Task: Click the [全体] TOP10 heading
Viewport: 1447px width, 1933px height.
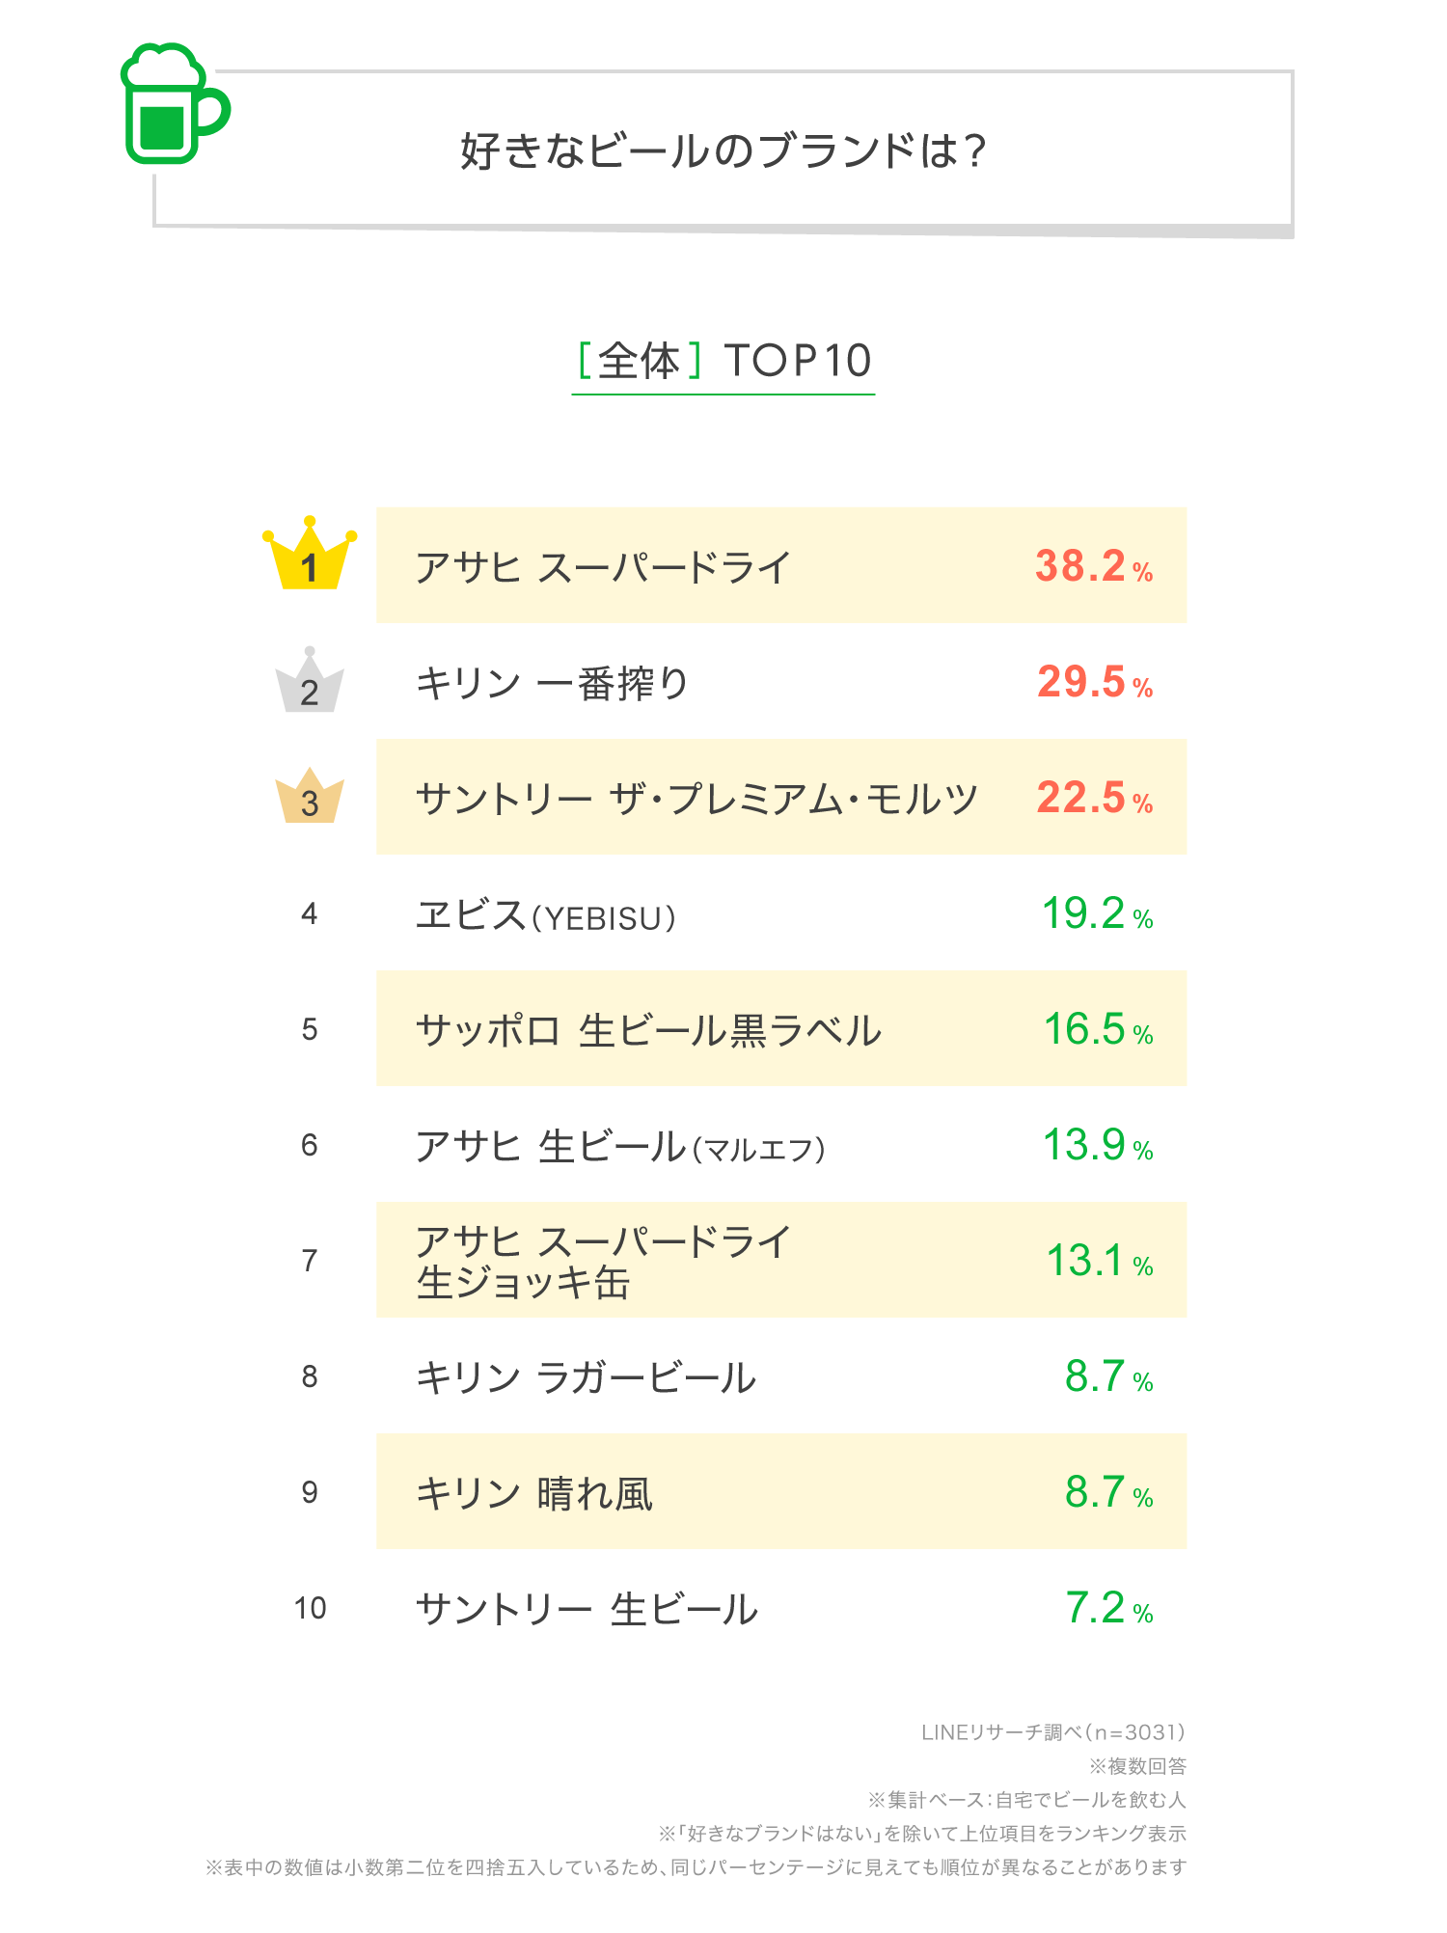Action: pyautogui.click(x=723, y=362)
